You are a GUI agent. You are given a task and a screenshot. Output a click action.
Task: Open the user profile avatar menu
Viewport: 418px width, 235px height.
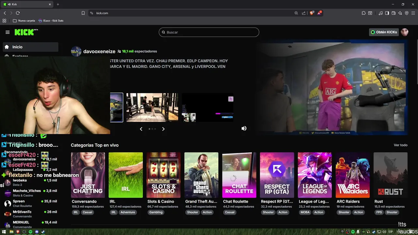[x=405, y=32]
